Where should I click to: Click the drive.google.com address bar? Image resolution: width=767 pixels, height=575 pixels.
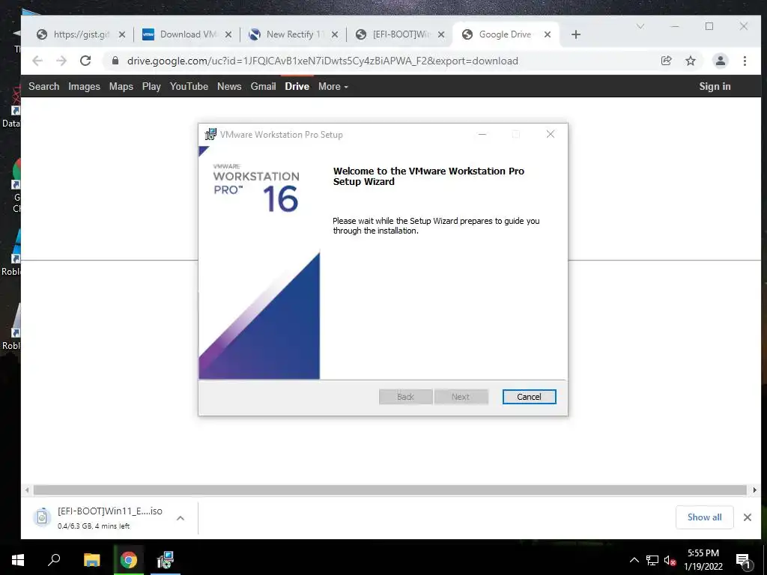(323, 61)
